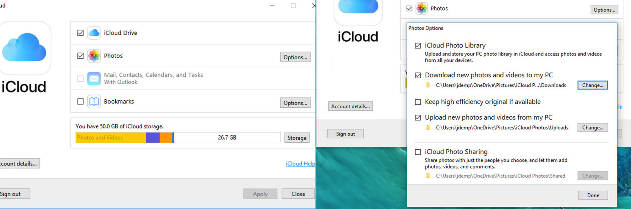Uncheck the iCloud Drive checkbox
The image size is (631, 209).
pos(81,33)
